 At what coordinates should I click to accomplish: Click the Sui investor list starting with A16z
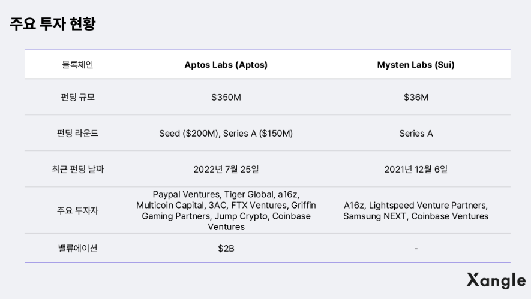415,210
